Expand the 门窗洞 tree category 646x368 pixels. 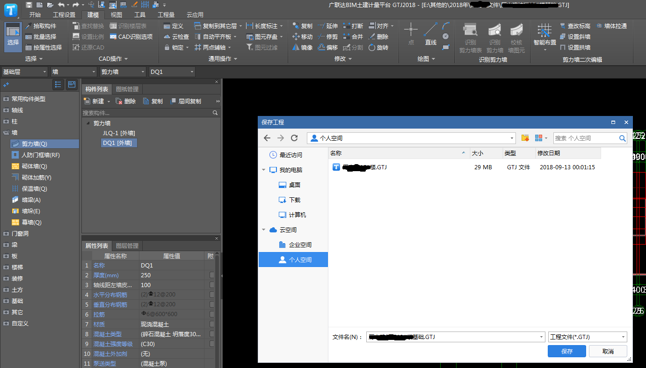[6, 233]
